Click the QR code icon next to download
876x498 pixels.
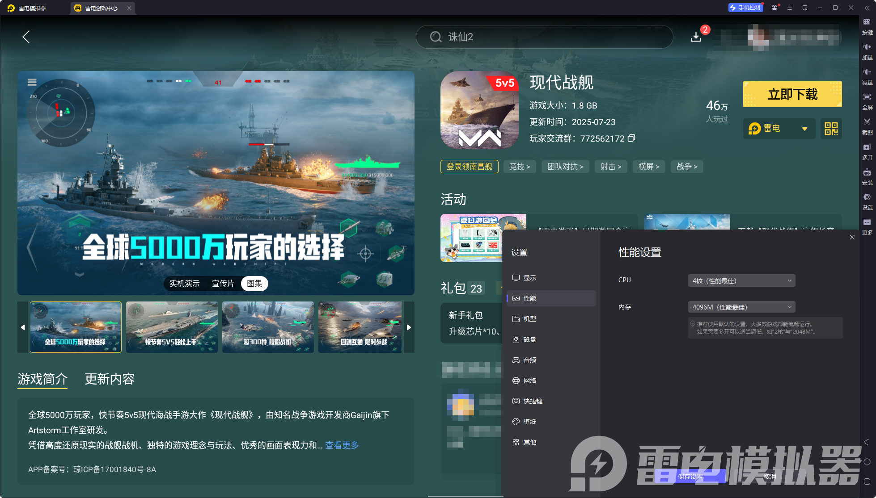(x=831, y=129)
